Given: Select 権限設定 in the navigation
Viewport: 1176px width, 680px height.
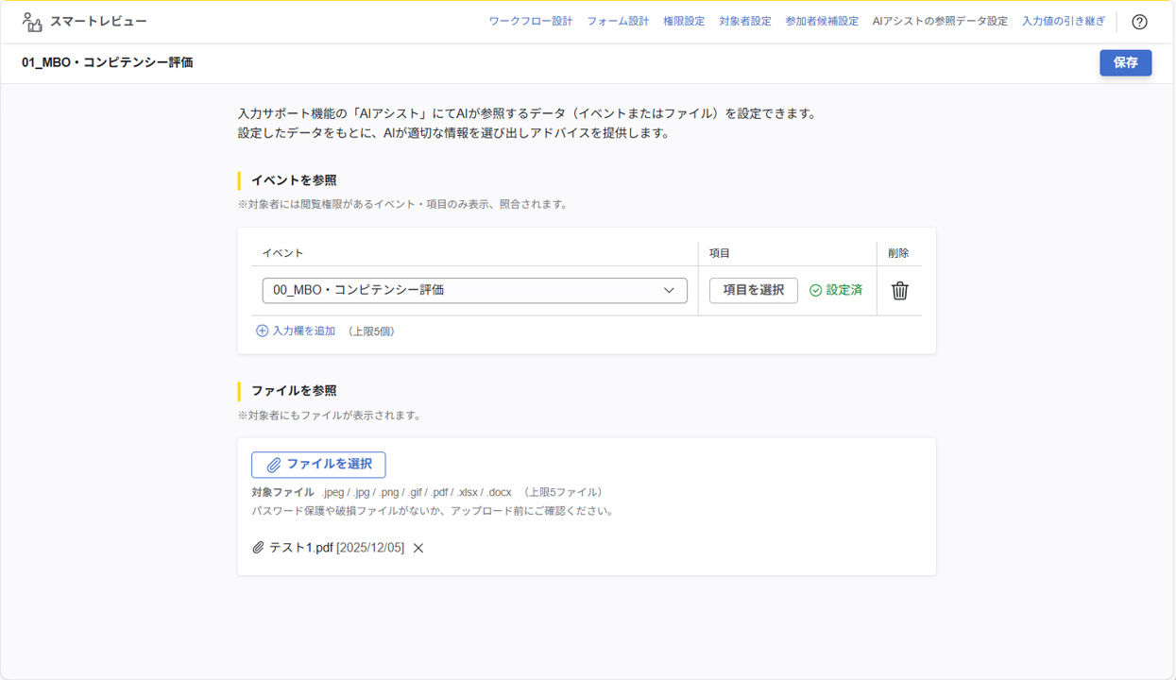Looking at the screenshot, I should 683,20.
